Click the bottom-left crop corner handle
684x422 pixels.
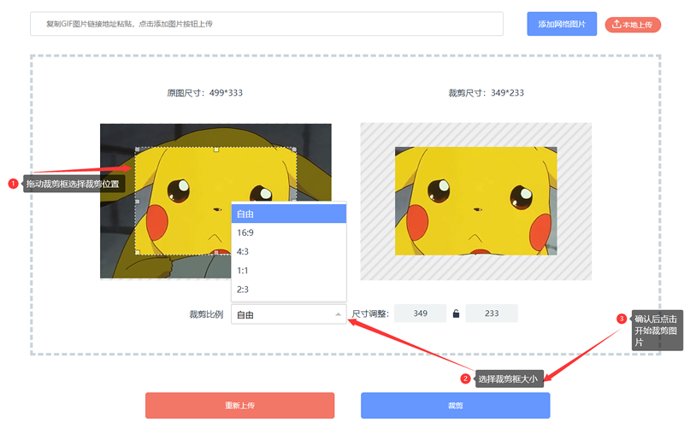138,252
